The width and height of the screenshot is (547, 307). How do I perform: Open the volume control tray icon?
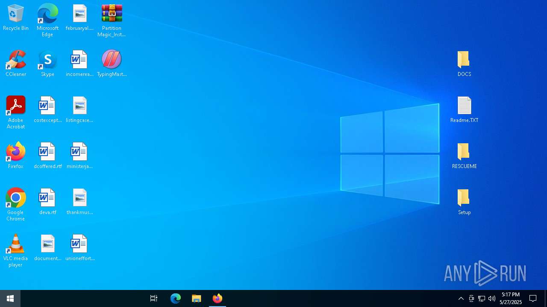[x=492, y=298]
